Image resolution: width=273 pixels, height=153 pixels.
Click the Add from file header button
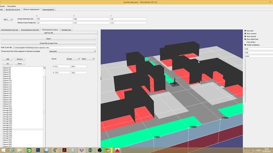click(x=49, y=33)
